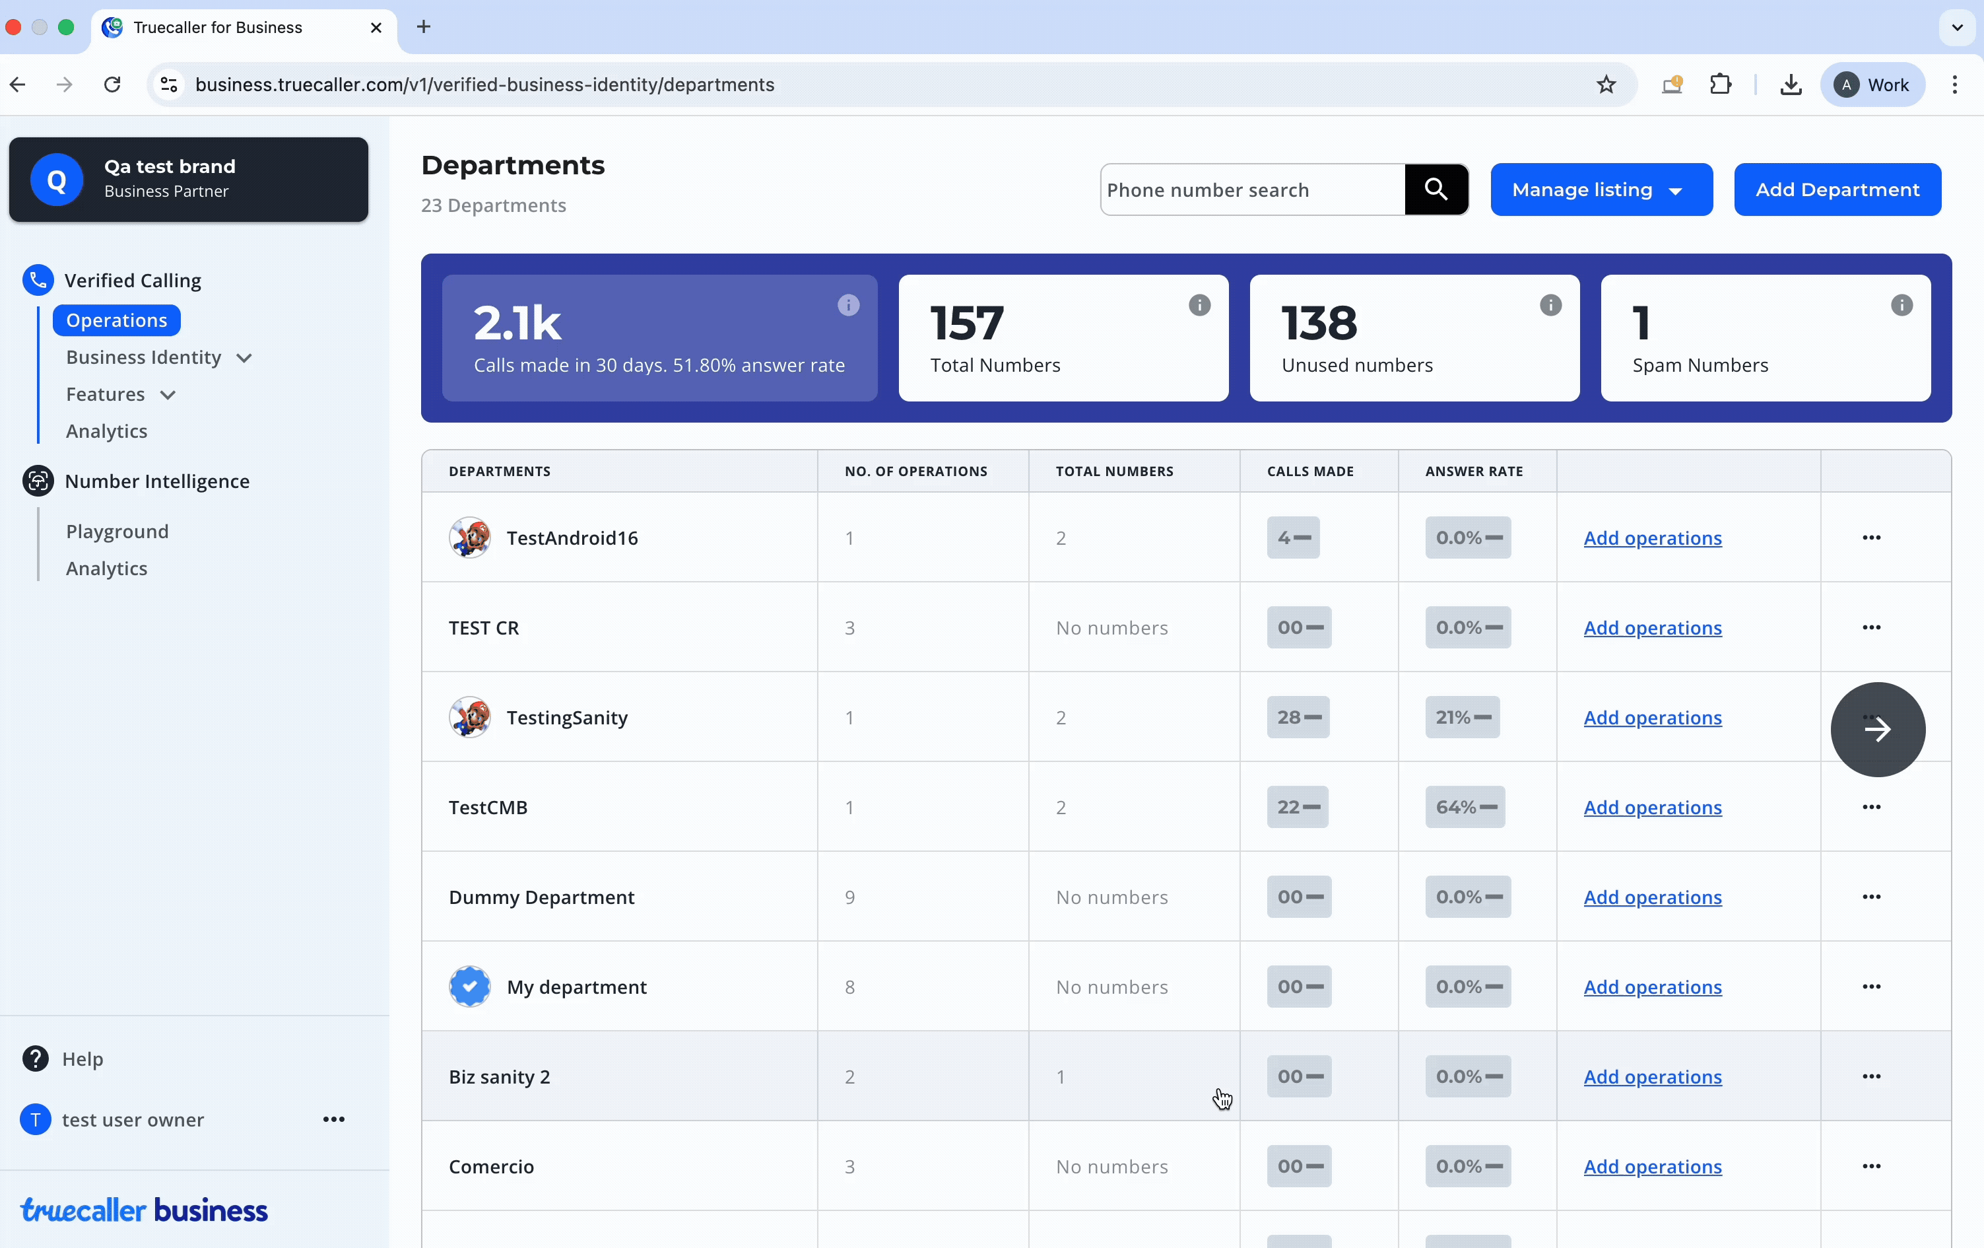The height and width of the screenshot is (1248, 1984).
Task: Open info tooltip on Total Numbers card
Action: [1199, 305]
